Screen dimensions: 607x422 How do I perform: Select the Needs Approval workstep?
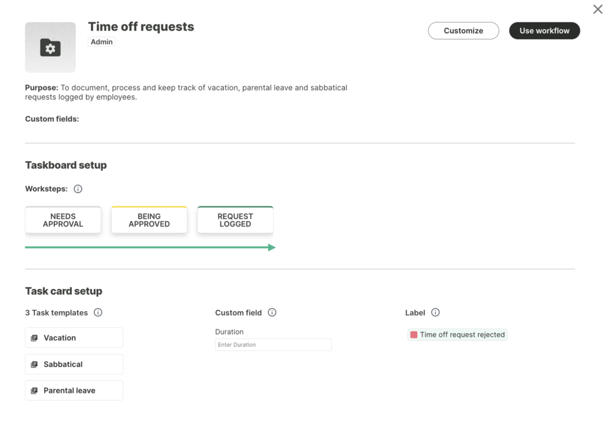pyautogui.click(x=63, y=220)
